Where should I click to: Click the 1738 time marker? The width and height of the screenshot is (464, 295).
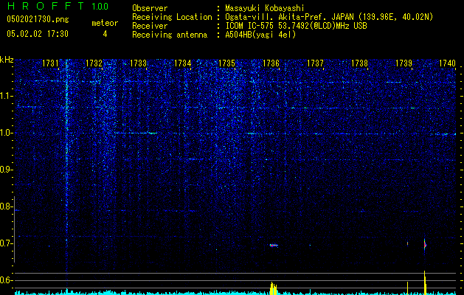click(x=359, y=63)
